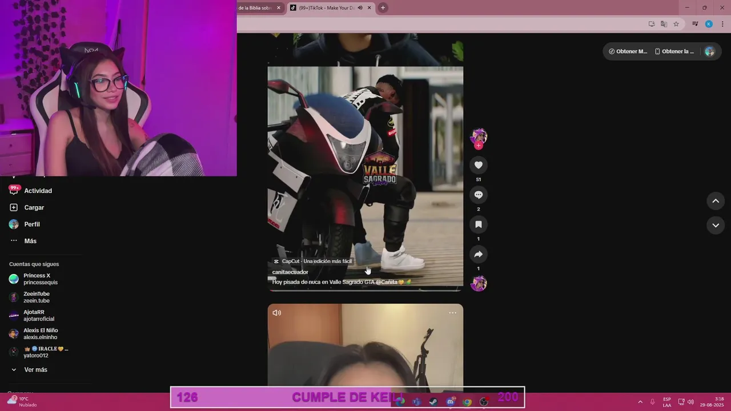This screenshot has height=411, width=731.
Task: Open canitaecuador username on video caption
Action: [290, 272]
